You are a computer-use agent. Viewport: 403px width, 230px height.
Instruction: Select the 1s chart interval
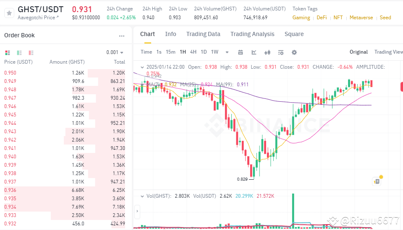click(159, 52)
